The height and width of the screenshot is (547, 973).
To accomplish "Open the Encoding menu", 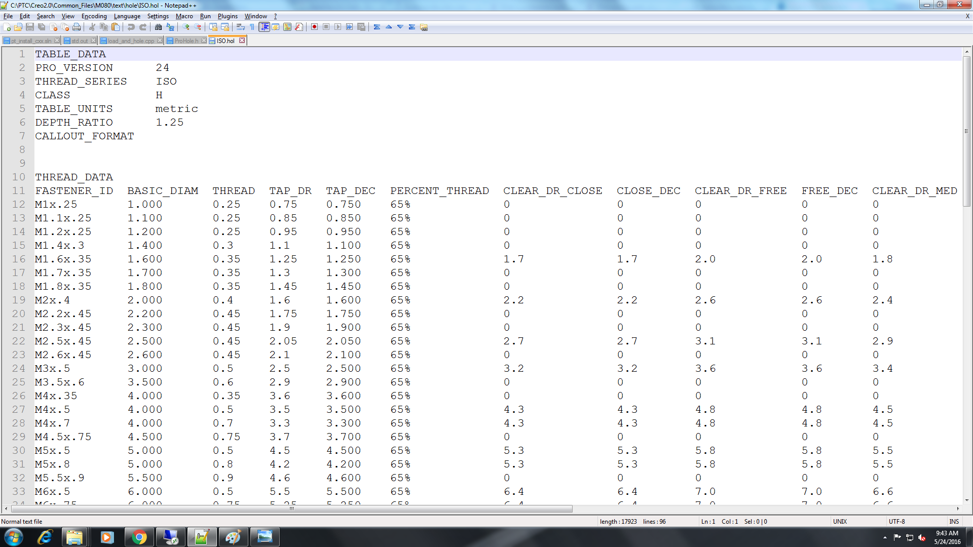I will 94,16.
